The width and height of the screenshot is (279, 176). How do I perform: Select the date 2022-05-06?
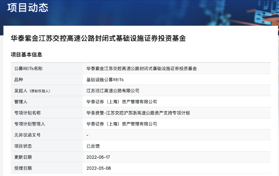(x=99, y=168)
